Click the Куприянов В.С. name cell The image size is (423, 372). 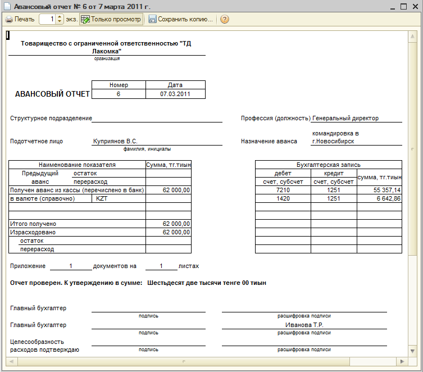click(115, 142)
